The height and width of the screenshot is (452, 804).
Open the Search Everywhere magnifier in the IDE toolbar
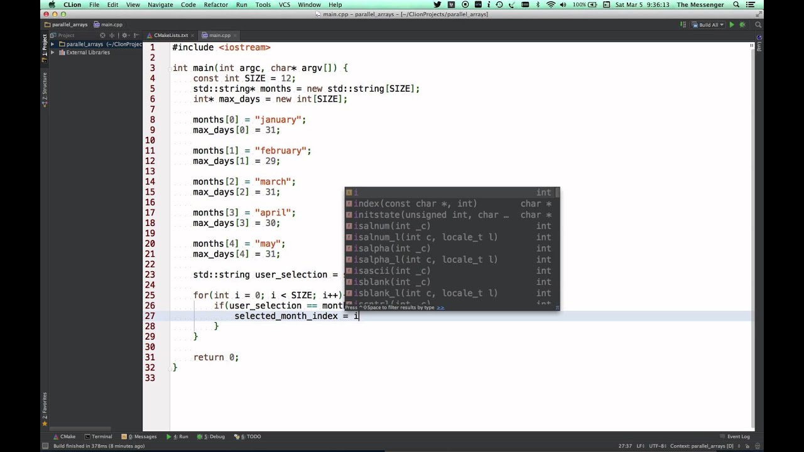pos(758,25)
